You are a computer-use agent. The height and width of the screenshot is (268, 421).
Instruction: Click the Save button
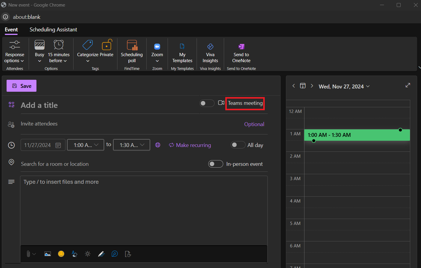22,86
